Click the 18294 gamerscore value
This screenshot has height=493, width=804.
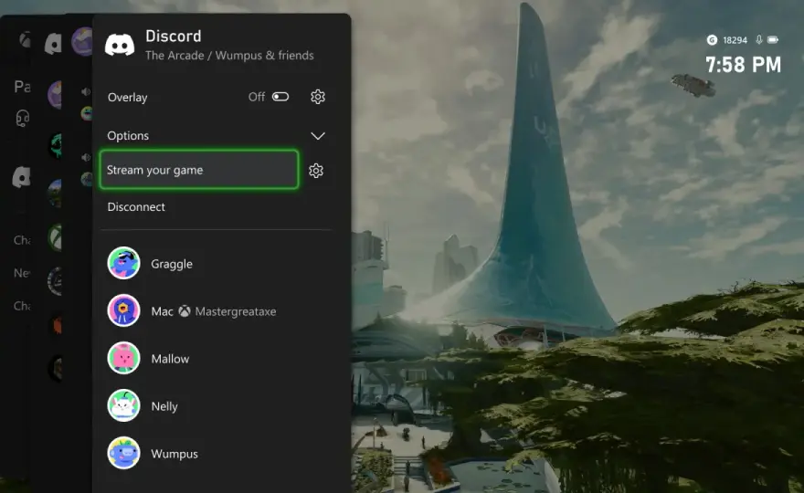pos(735,40)
